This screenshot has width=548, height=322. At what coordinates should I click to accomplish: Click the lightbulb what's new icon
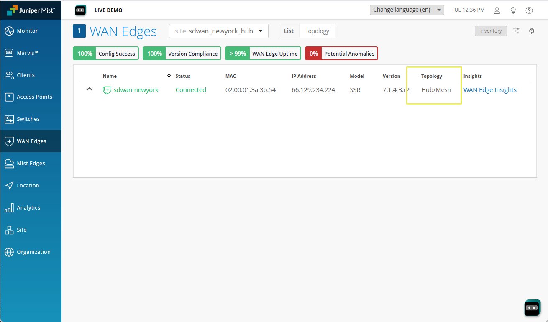coord(513,10)
